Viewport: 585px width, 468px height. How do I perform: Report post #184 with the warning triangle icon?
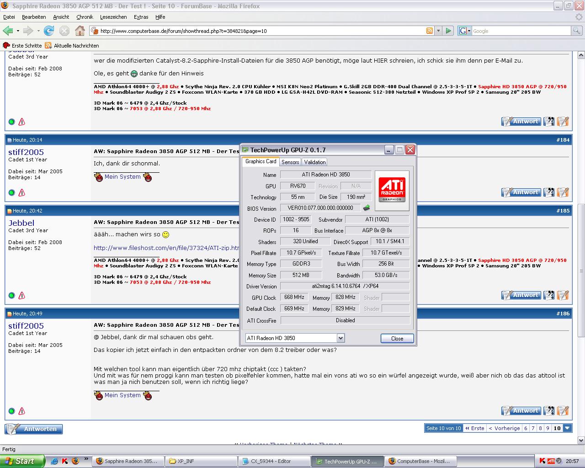[21, 192]
